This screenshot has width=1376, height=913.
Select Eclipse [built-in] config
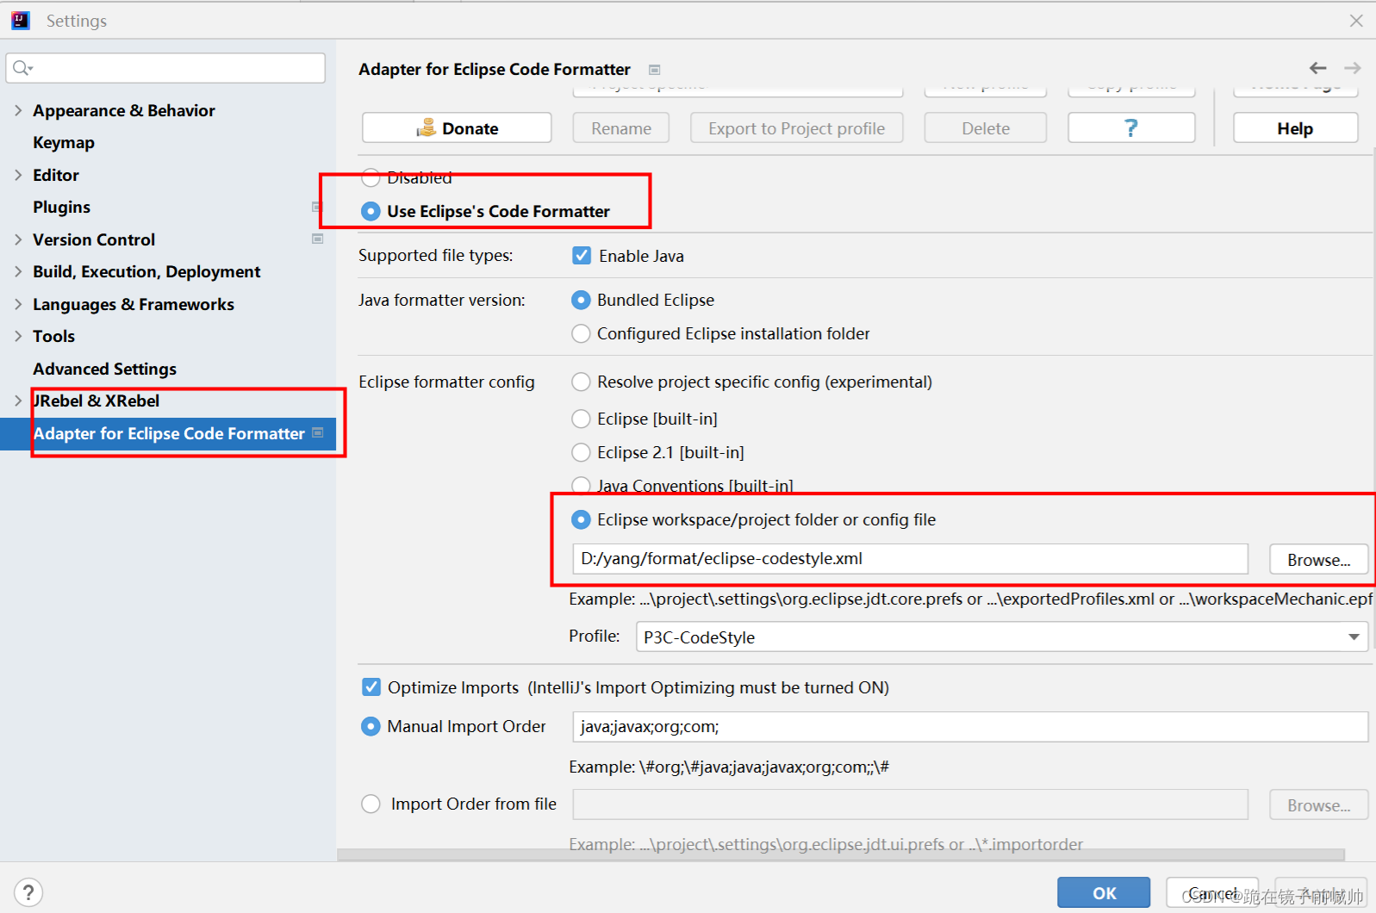(582, 419)
